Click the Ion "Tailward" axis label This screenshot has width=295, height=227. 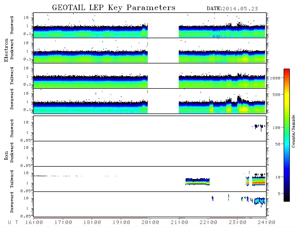(12, 179)
